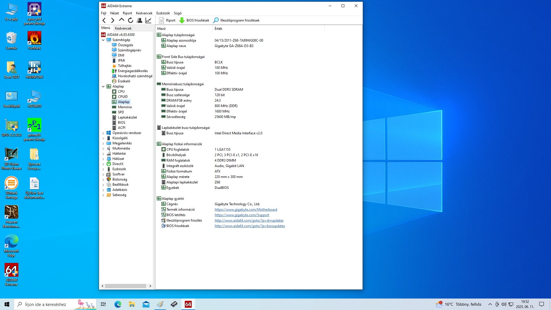Select Sebesség tree item
Screen dimensions: 551x310
point(119,195)
